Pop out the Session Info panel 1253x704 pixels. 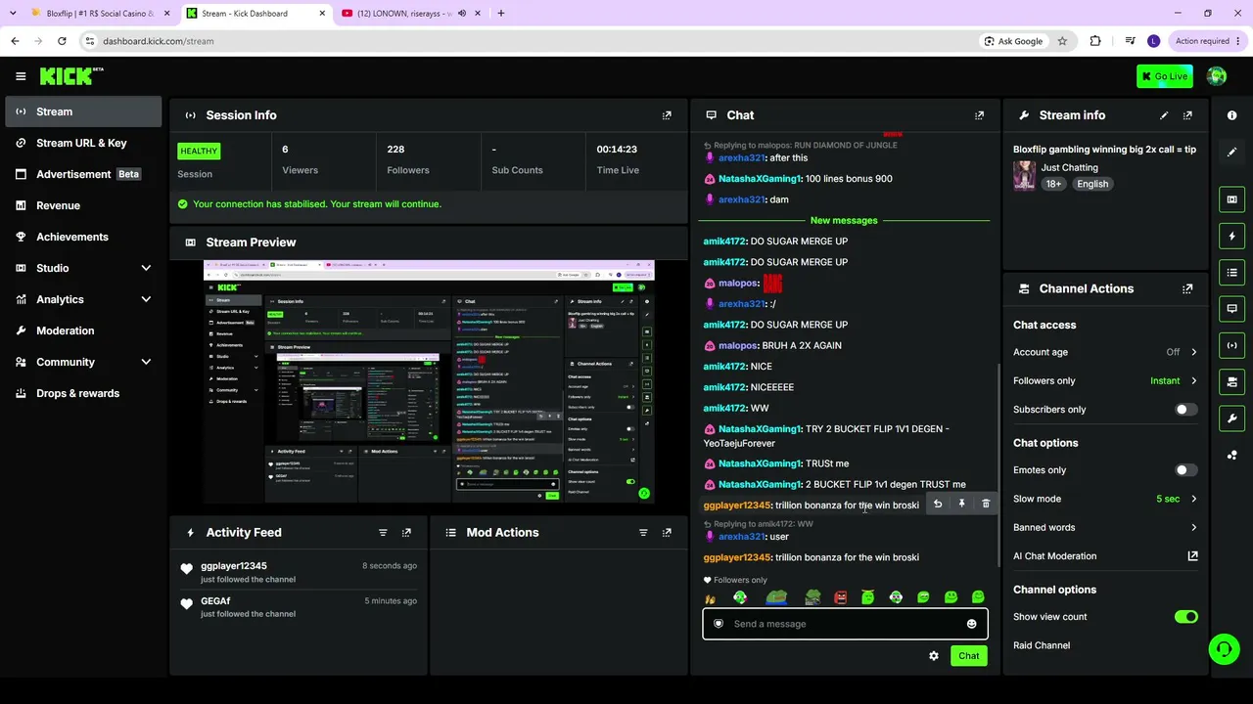667,115
